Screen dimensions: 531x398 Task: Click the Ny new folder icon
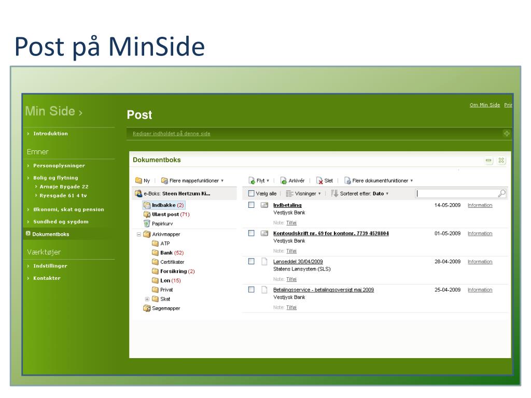pos(138,180)
